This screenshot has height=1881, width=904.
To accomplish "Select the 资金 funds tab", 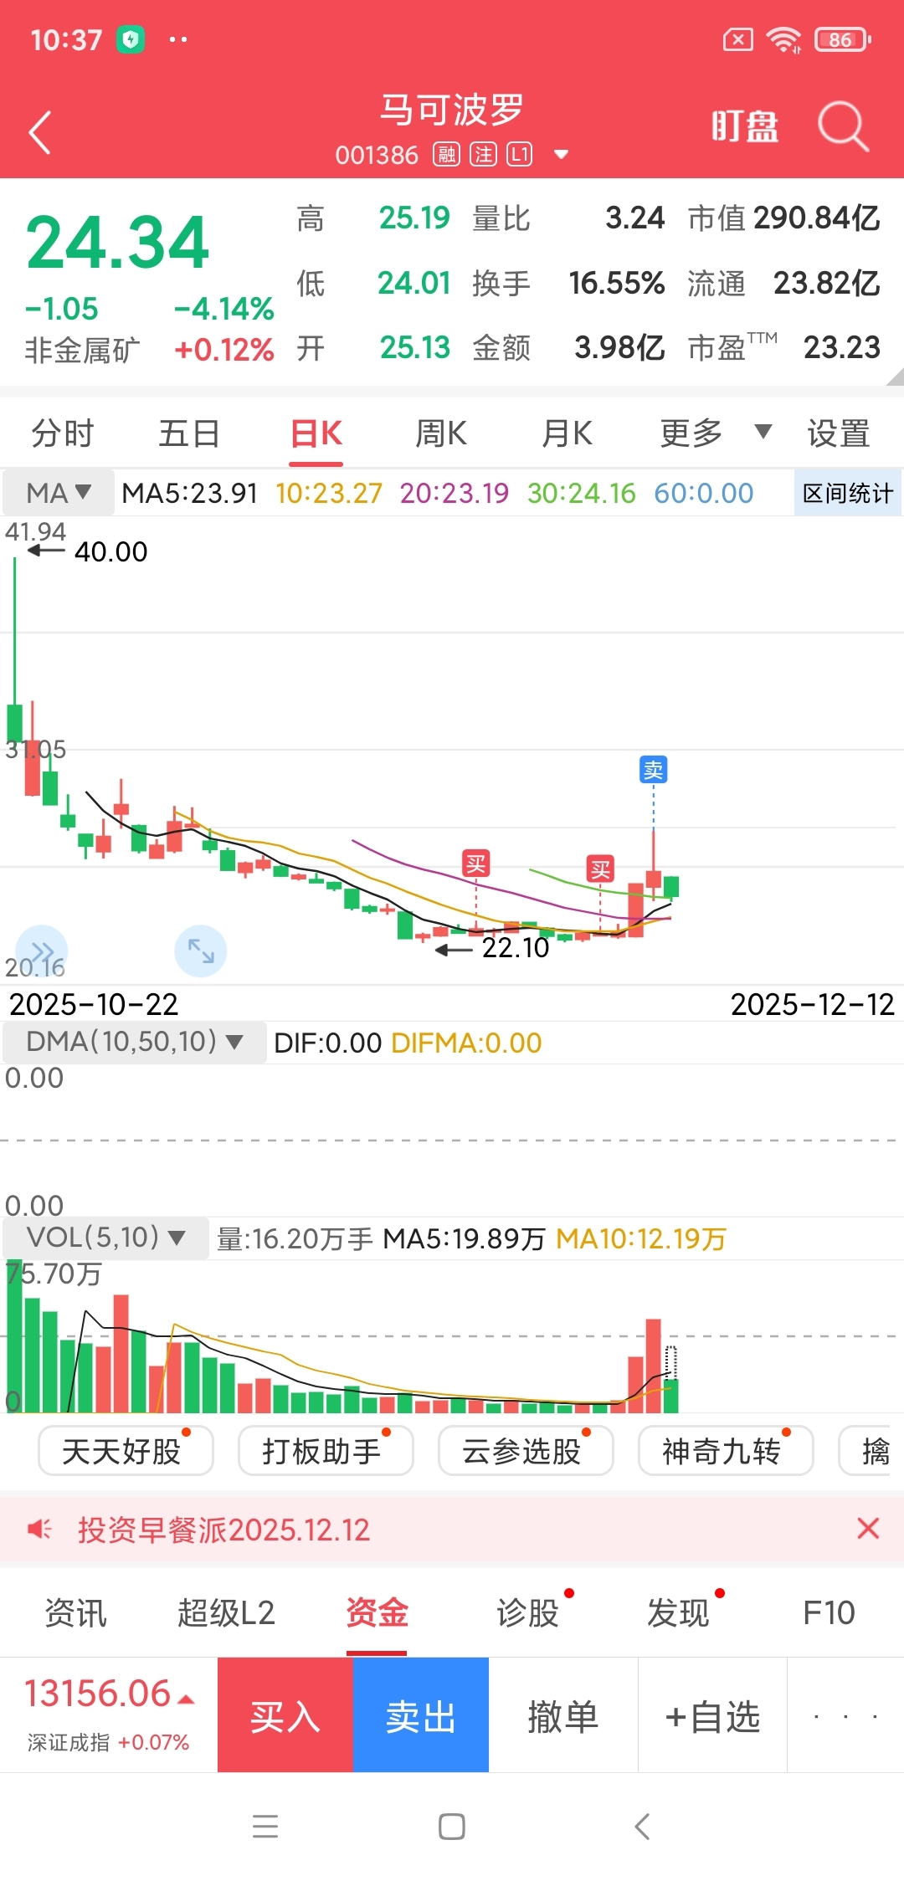I will (377, 1612).
